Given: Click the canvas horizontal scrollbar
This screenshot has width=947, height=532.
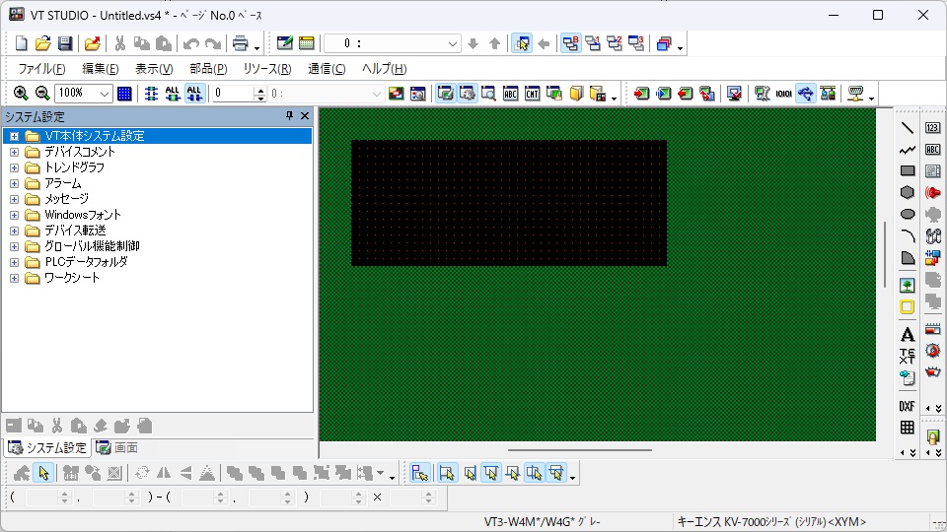Looking at the screenshot, I should point(580,450).
